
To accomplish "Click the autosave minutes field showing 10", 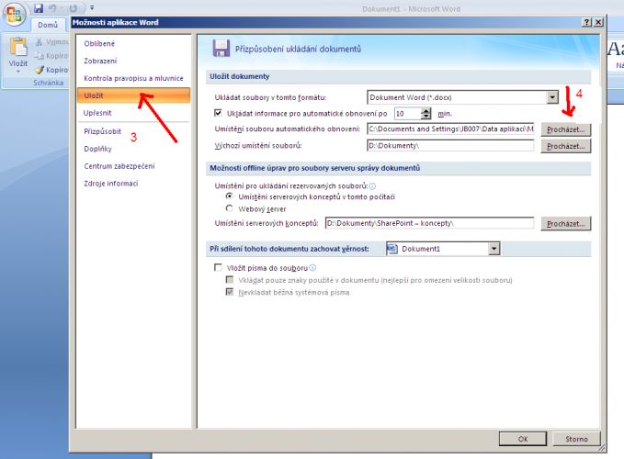I will [x=407, y=114].
